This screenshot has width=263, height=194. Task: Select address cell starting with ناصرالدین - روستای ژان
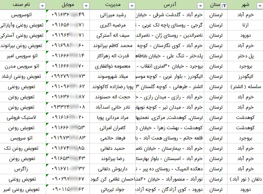(170, 36)
